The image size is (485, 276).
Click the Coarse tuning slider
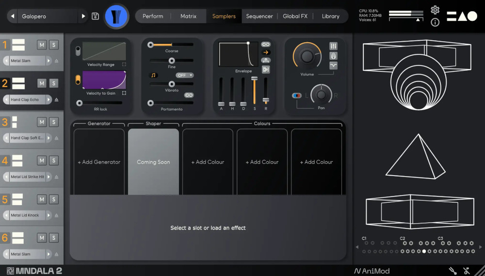171,45
